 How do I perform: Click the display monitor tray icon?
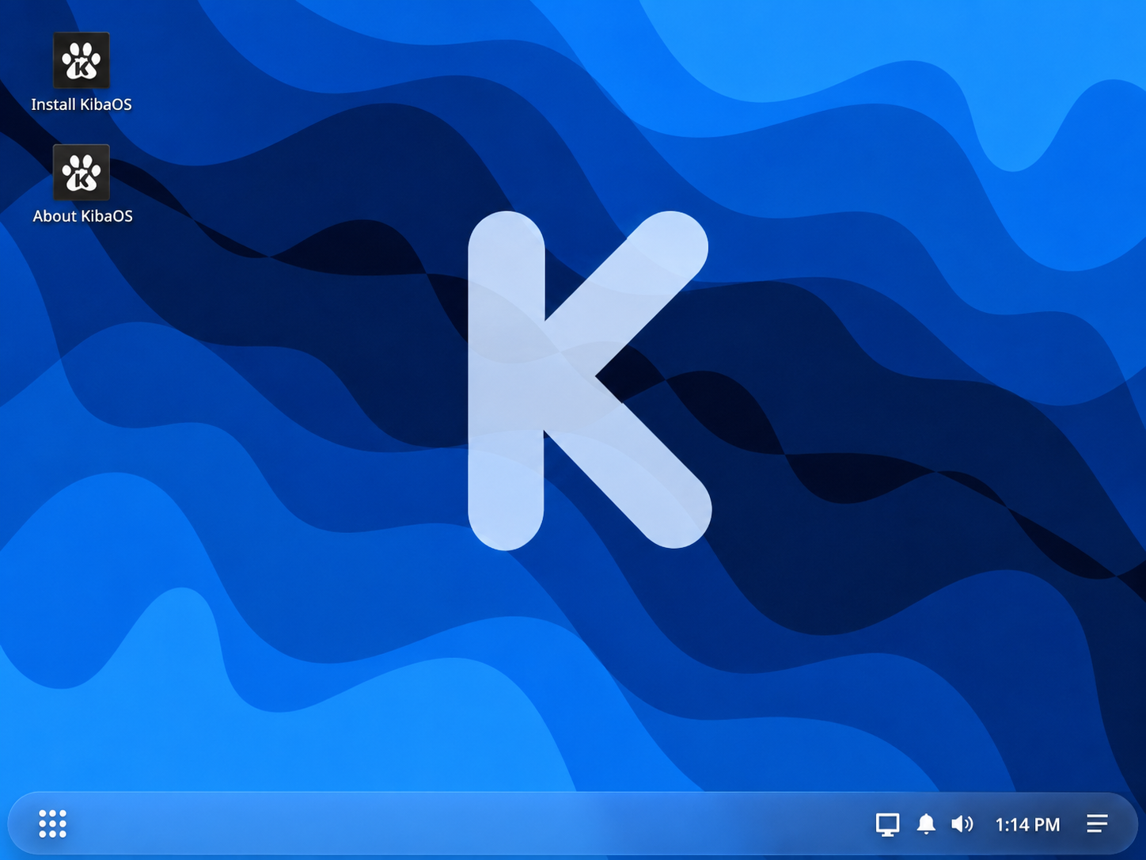(887, 824)
